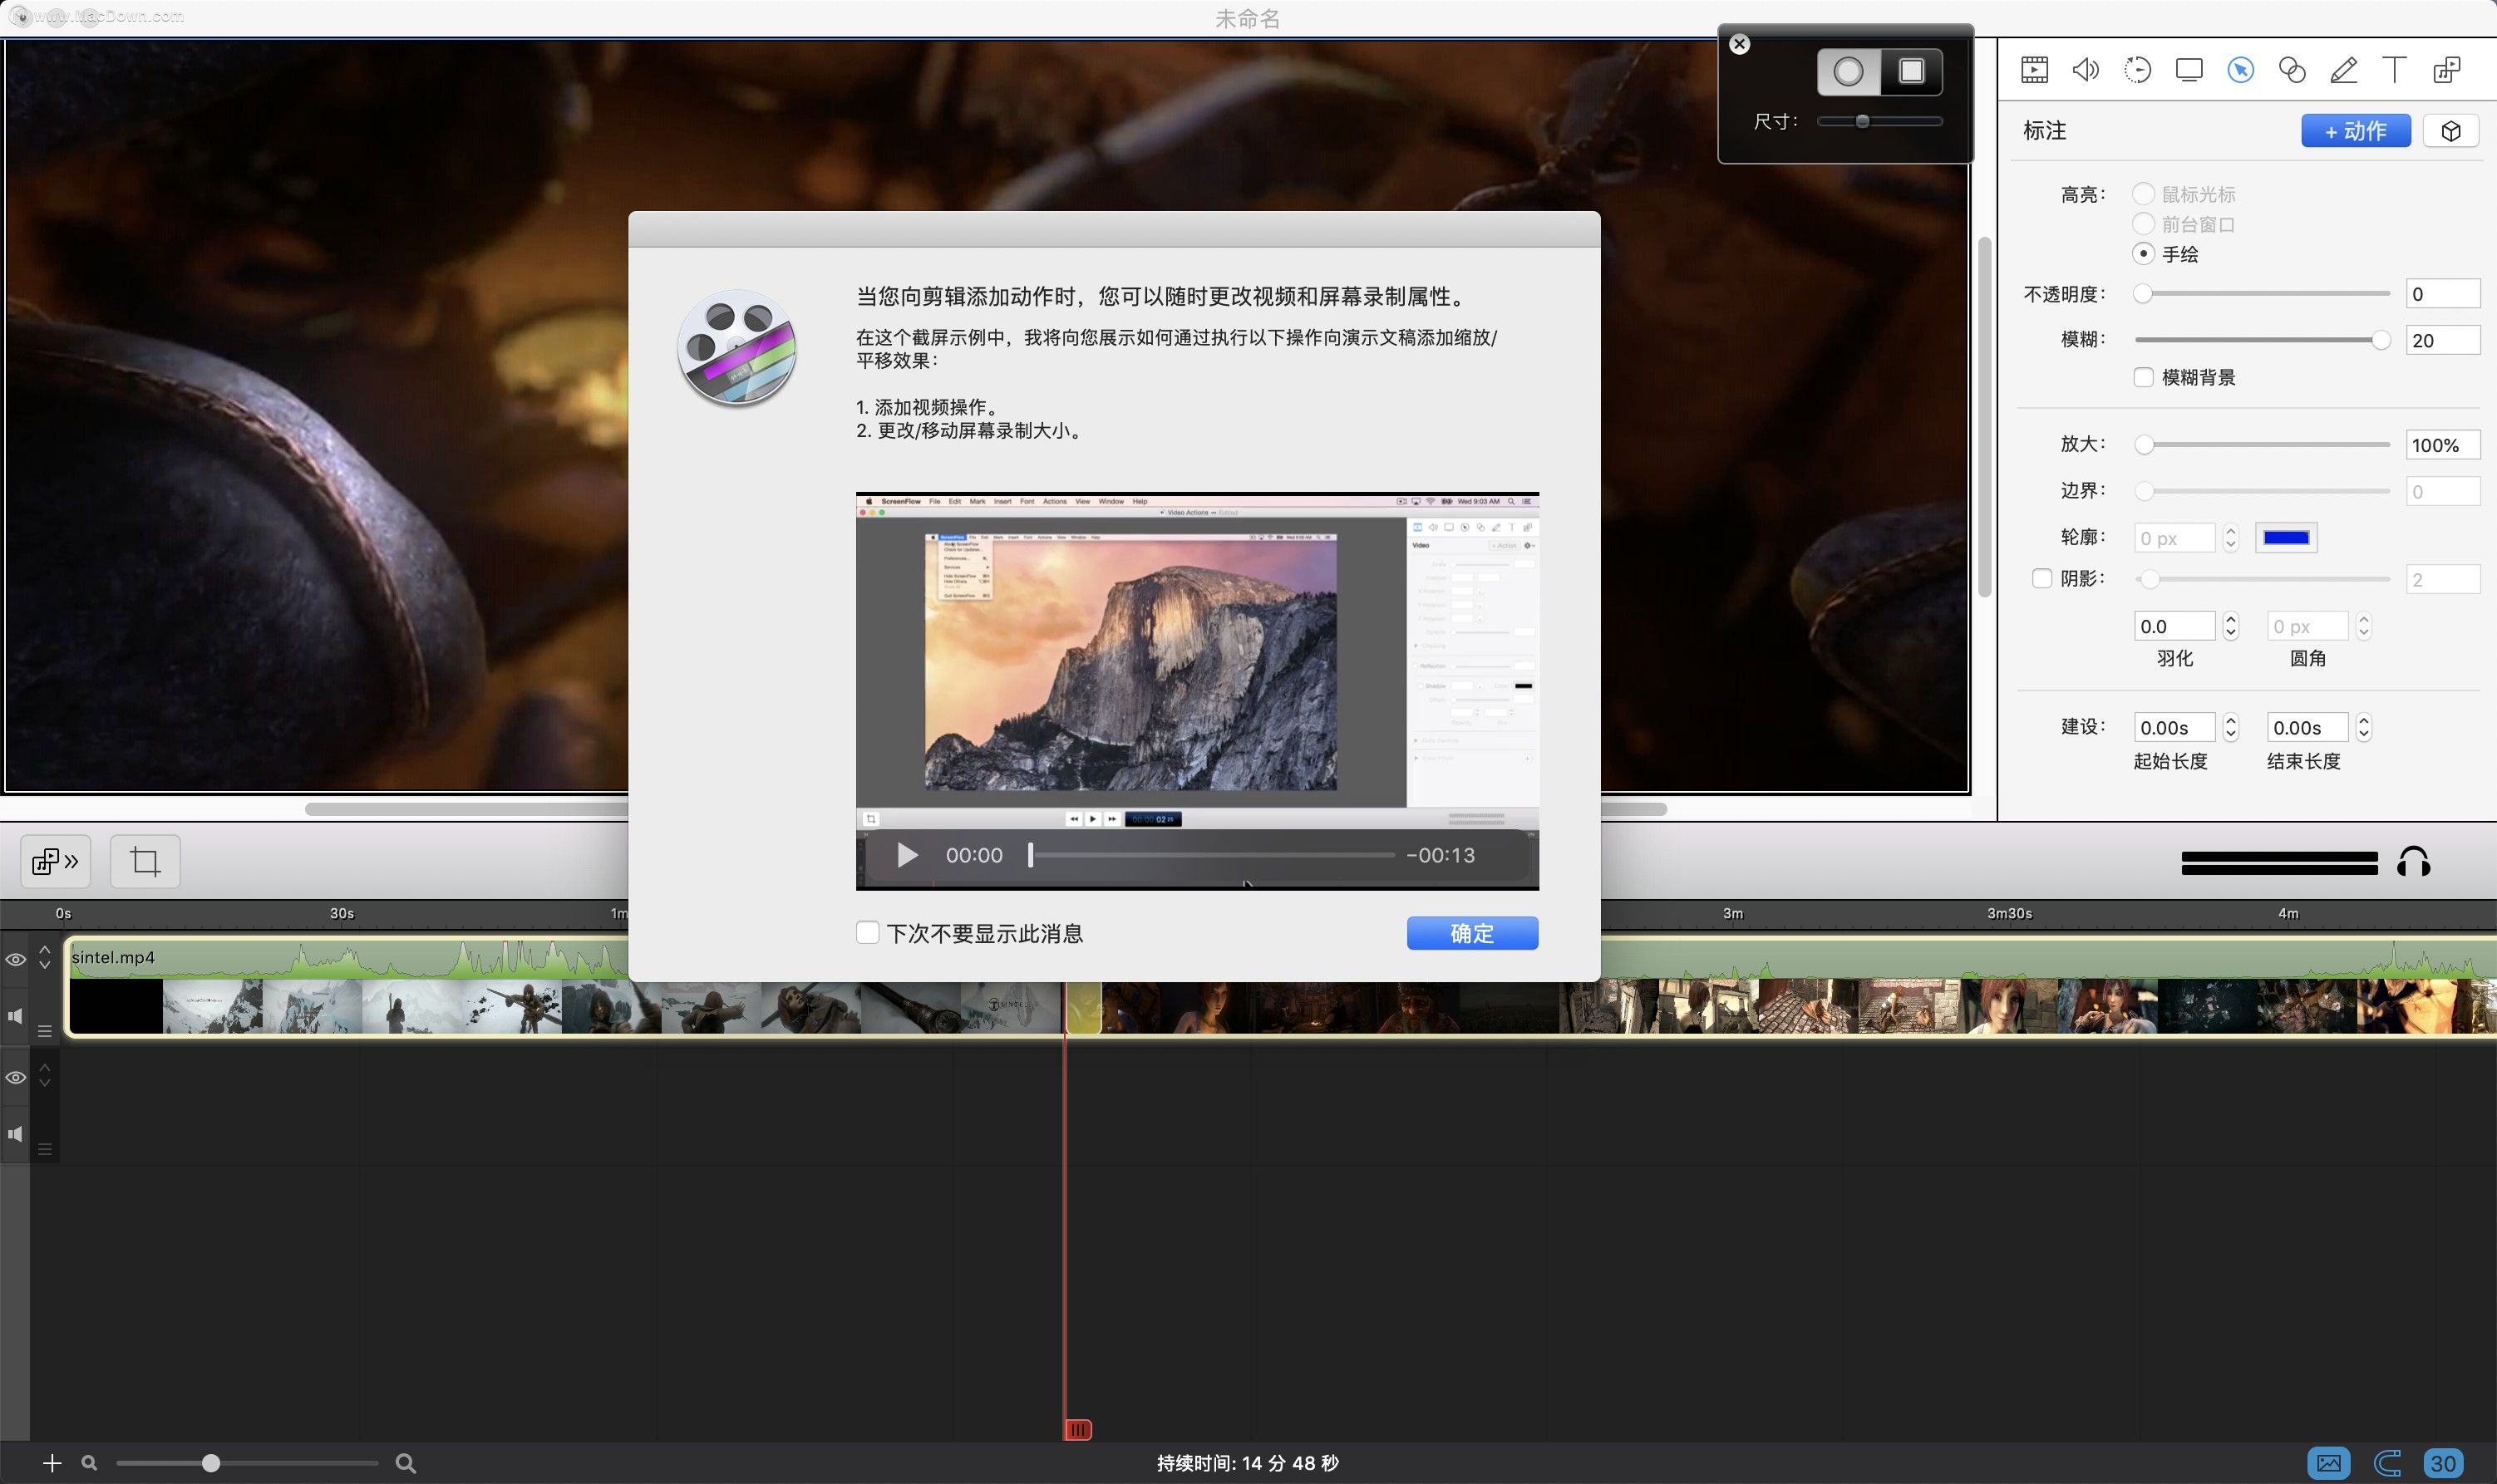Open the Annotations pencil tab
This screenshot has width=2497, height=1484.
coord(2344,70)
